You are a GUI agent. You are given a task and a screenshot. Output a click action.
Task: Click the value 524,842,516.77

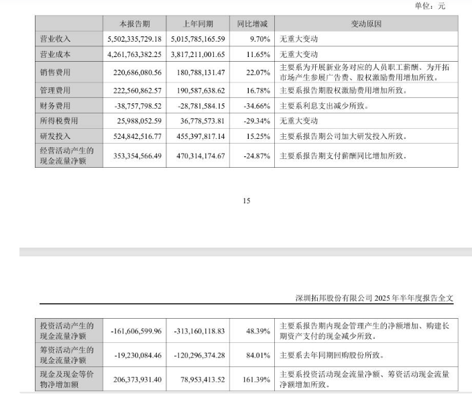[x=137, y=136]
